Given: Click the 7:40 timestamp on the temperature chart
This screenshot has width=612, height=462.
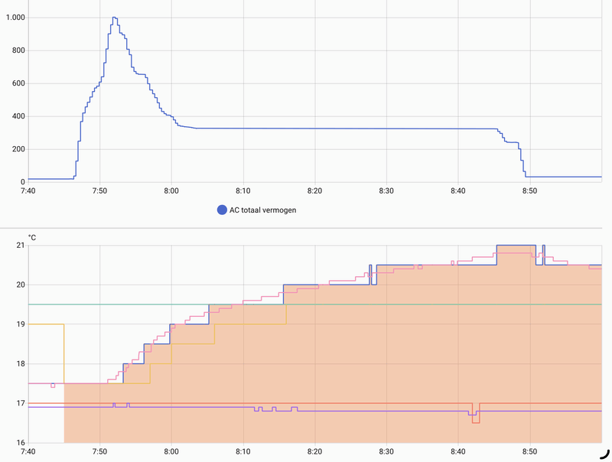Looking at the screenshot, I should [28, 450].
